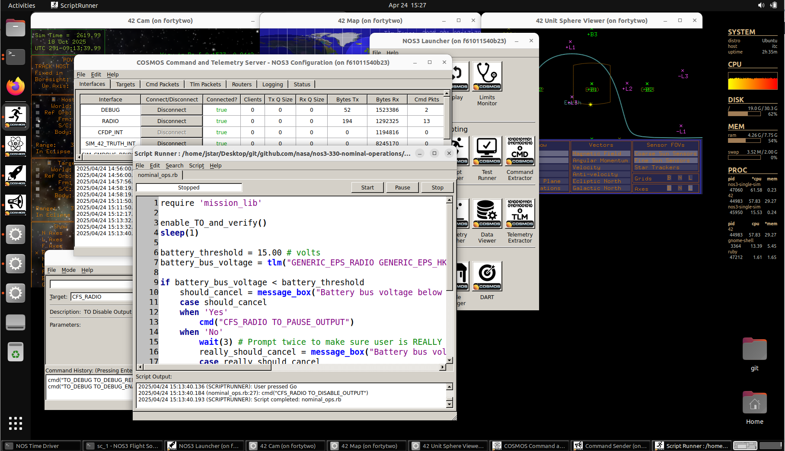This screenshot has width=785, height=451.
Task: Click the Start button in Script Runner
Action: pyautogui.click(x=367, y=188)
